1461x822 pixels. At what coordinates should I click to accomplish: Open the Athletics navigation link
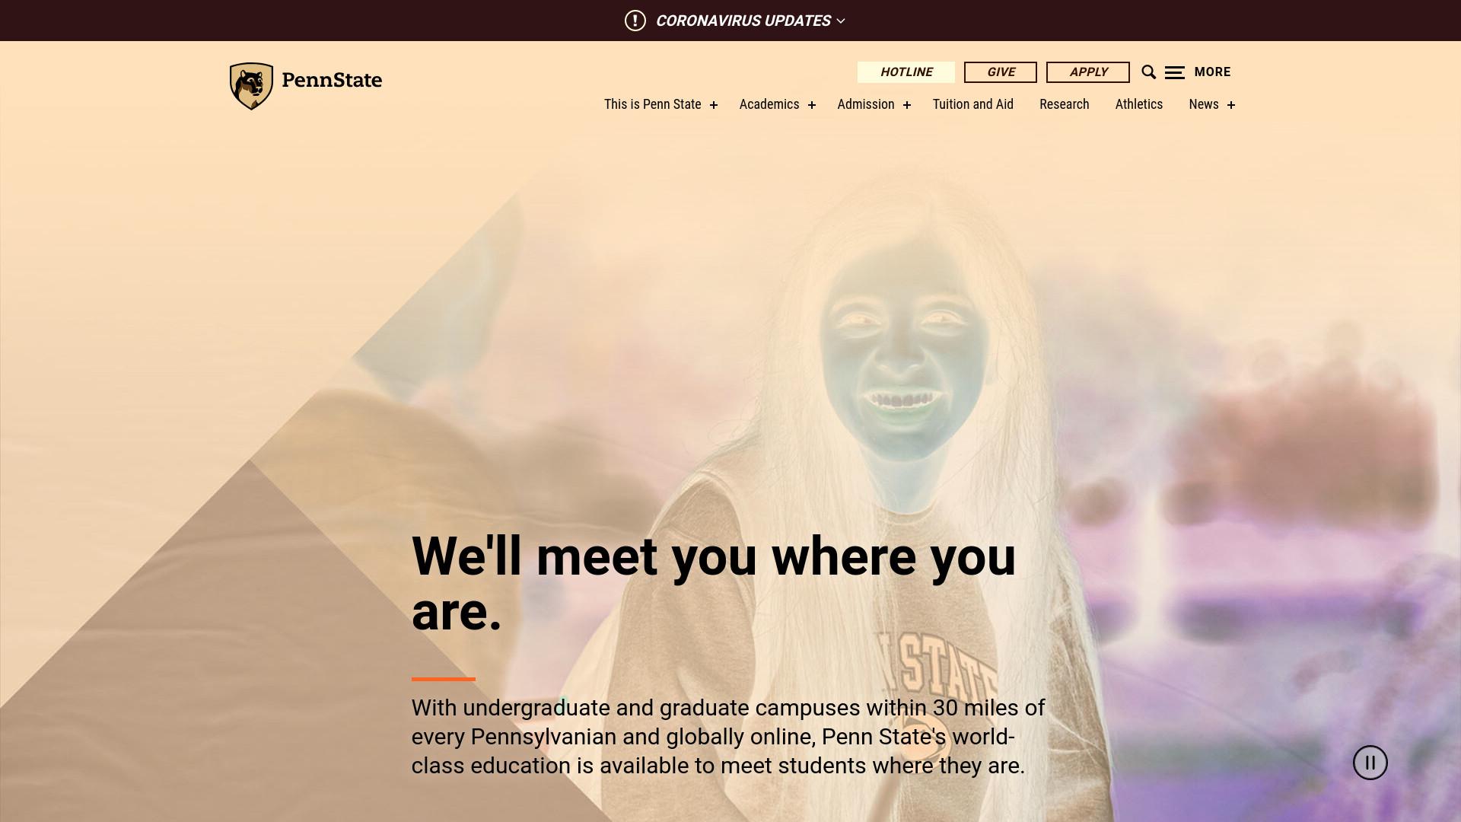[1139, 104]
